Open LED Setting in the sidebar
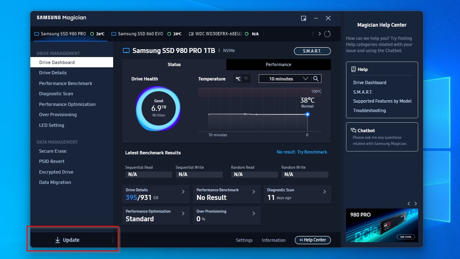Viewport: 460px width, 259px height. coord(51,125)
